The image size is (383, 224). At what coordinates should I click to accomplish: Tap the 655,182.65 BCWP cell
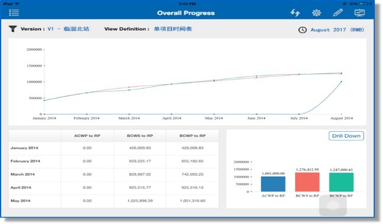192,161
